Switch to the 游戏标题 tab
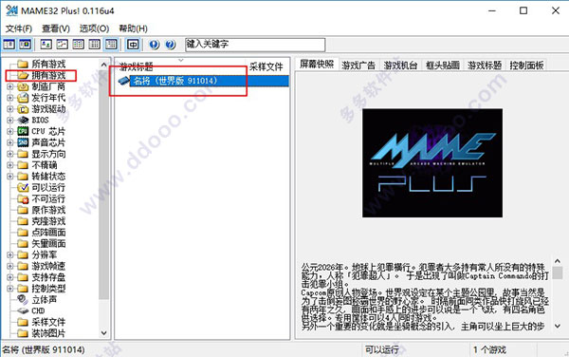 pyautogui.click(x=485, y=66)
